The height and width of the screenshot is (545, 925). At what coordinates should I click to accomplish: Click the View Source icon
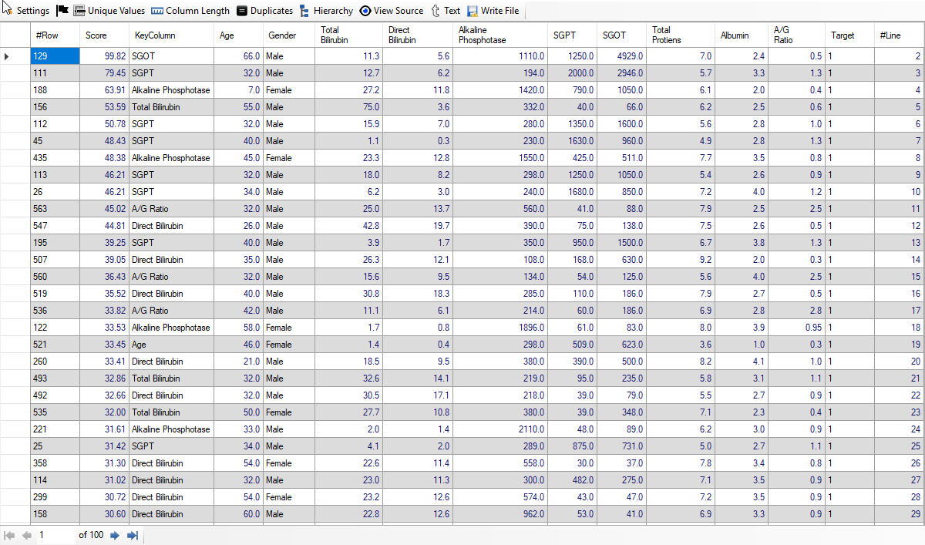point(365,11)
